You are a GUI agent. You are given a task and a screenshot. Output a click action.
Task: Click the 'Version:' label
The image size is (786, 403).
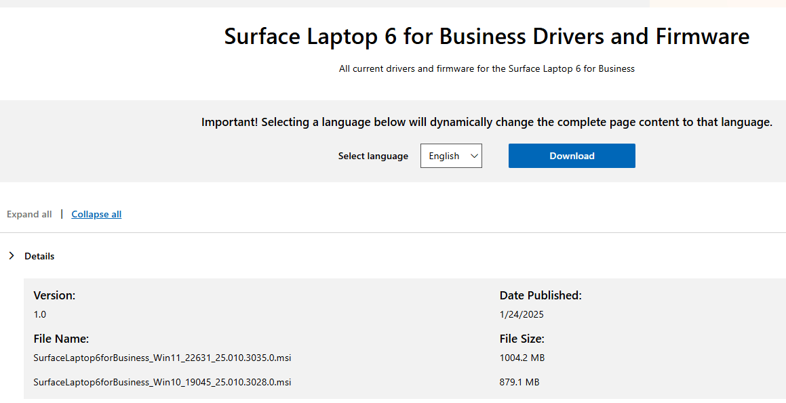(54, 295)
